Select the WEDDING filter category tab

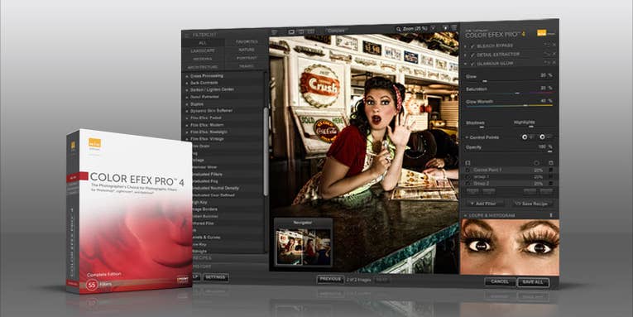pos(203,59)
